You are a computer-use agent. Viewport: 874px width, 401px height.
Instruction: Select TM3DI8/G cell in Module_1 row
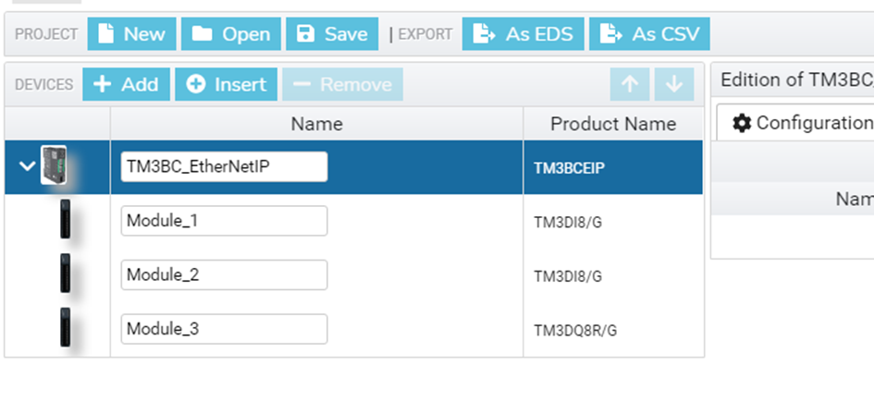click(x=613, y=223)
